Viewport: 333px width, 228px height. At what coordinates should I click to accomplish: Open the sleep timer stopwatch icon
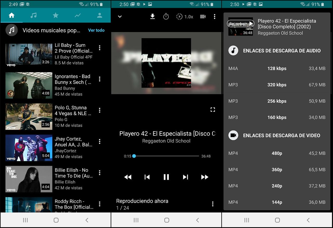point(166,16)
